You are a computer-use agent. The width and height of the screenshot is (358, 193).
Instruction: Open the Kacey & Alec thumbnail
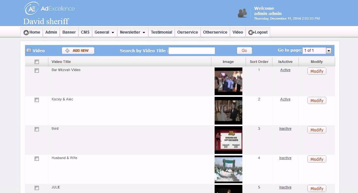pos(228,111)
